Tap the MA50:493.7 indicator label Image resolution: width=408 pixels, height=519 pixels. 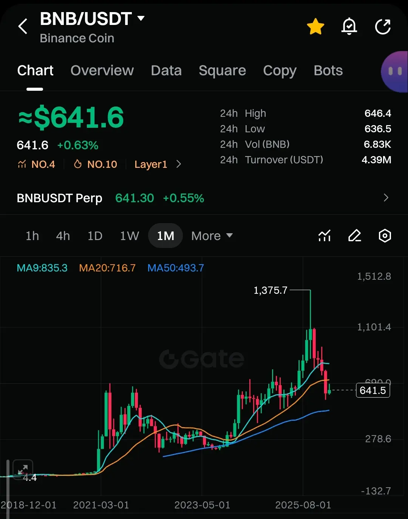click(176, 268)
